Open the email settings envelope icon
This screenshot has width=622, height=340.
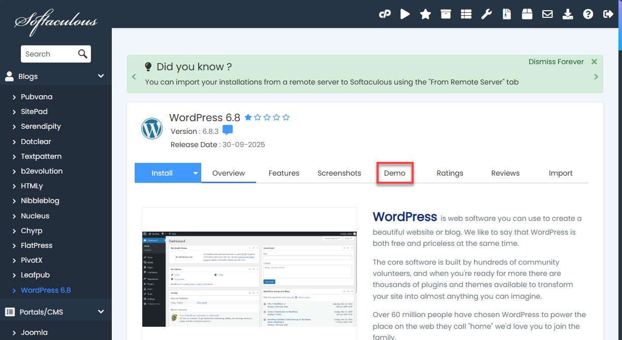(547, 14)
